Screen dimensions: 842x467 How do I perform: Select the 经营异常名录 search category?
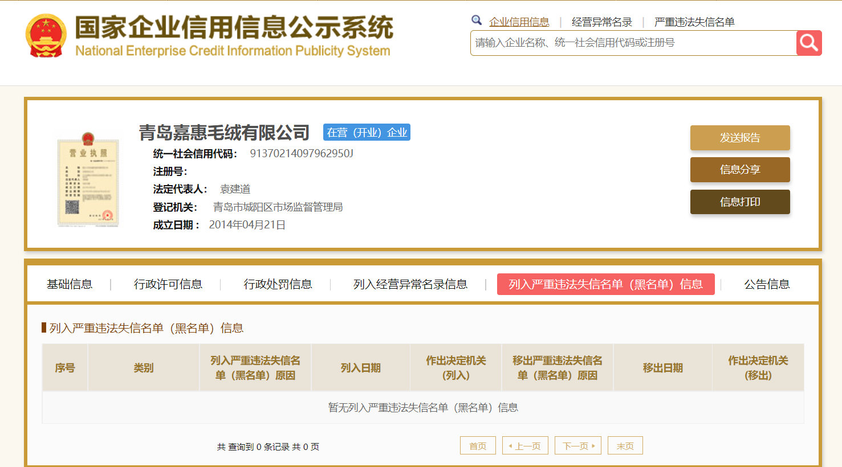(602, 22)
